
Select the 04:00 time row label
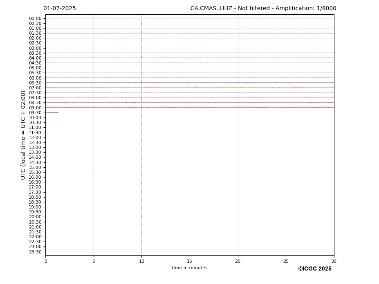35,58
